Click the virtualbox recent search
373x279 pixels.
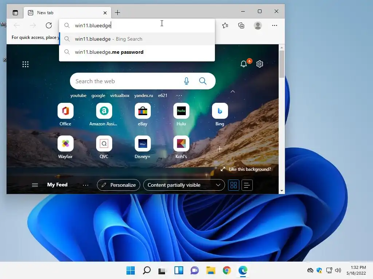click(119, 96)
